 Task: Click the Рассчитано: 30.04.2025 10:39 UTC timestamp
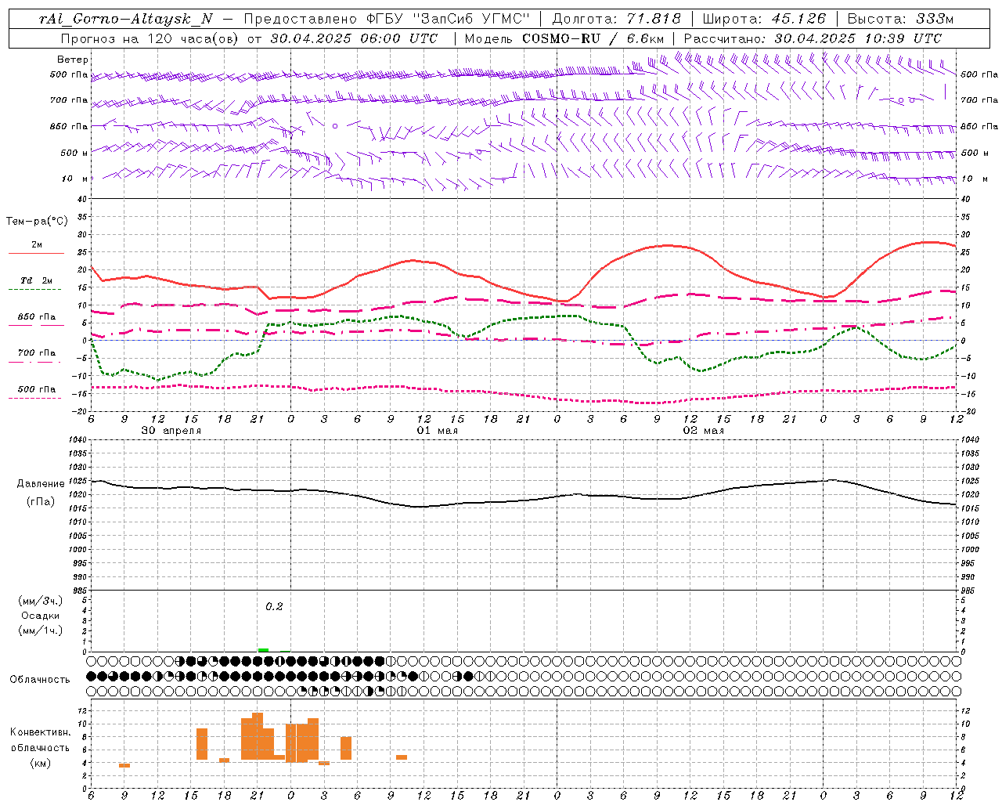813,38
